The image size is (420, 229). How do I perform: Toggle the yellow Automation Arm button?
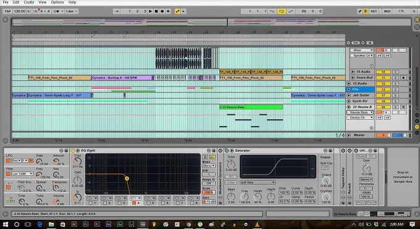177,11
